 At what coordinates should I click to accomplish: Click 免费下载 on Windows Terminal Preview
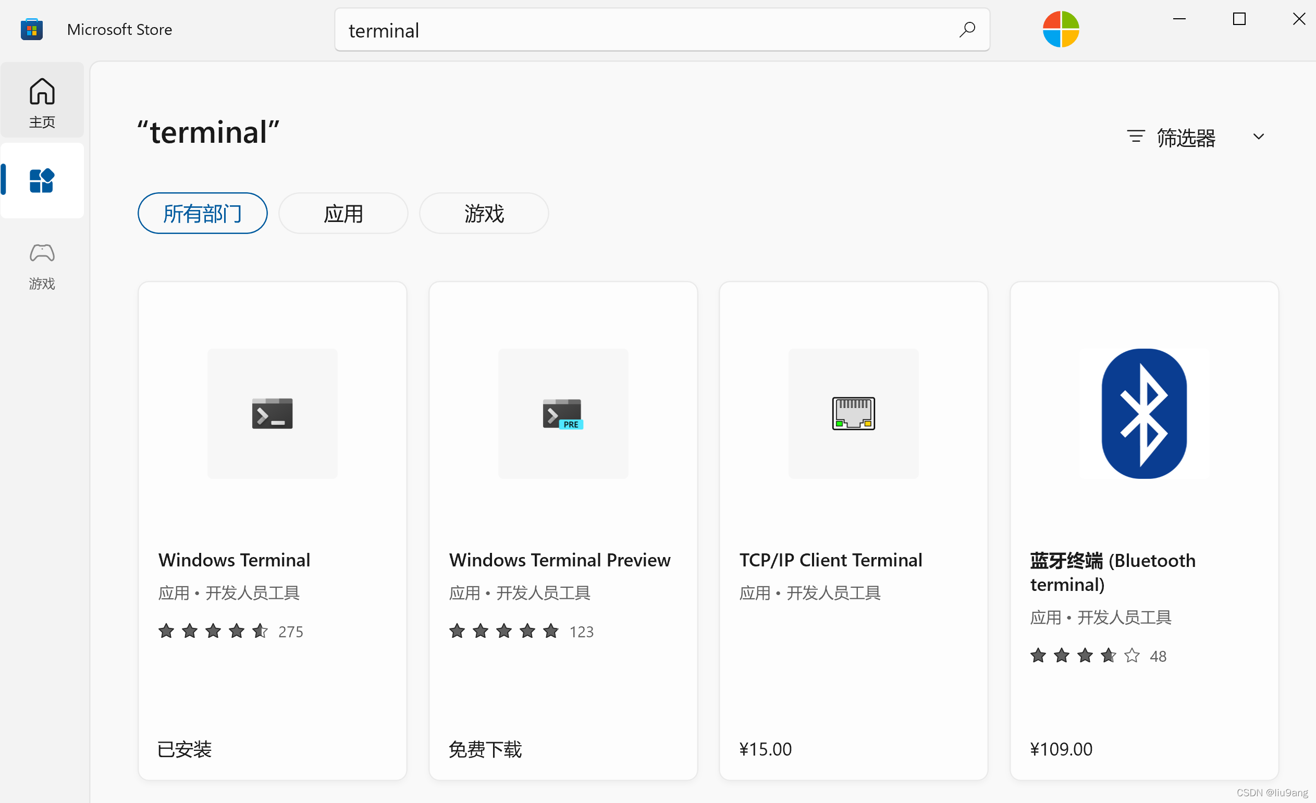click(x=485, y=749)
